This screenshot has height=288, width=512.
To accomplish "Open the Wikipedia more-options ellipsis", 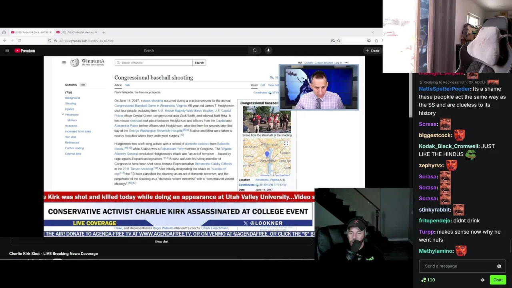I will (x=346, y=63).
